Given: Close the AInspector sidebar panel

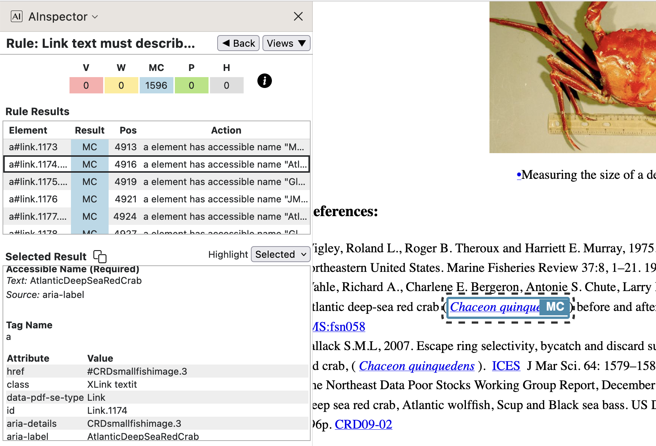Looking at the screenshot, I should coord(298,16).
